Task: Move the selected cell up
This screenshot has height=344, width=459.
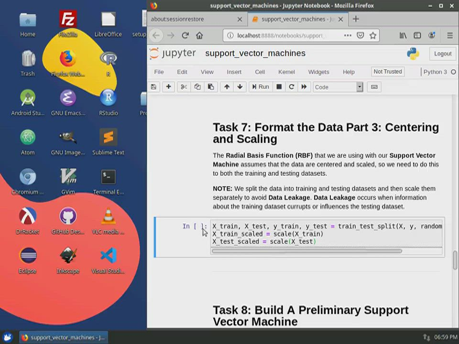Action: tap(227, 87)
